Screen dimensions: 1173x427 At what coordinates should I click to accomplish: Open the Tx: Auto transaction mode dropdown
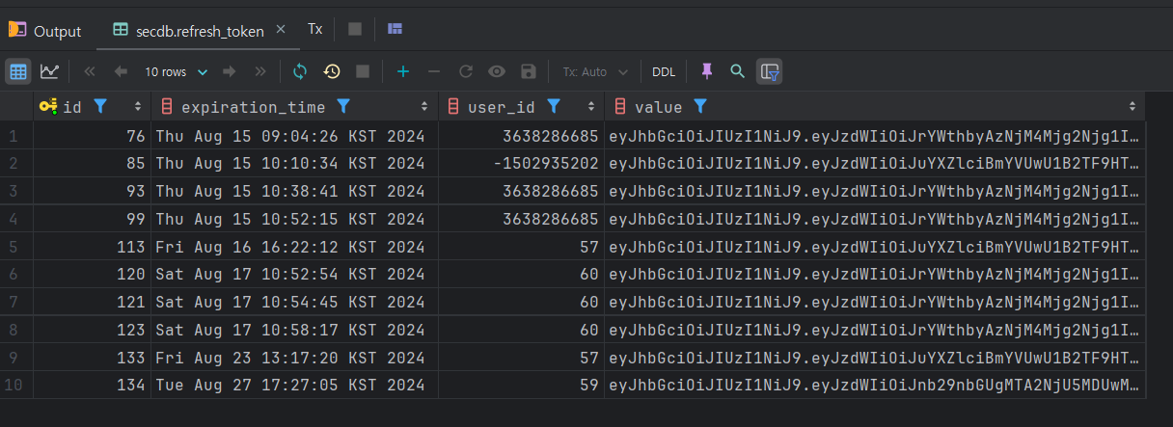595,71
